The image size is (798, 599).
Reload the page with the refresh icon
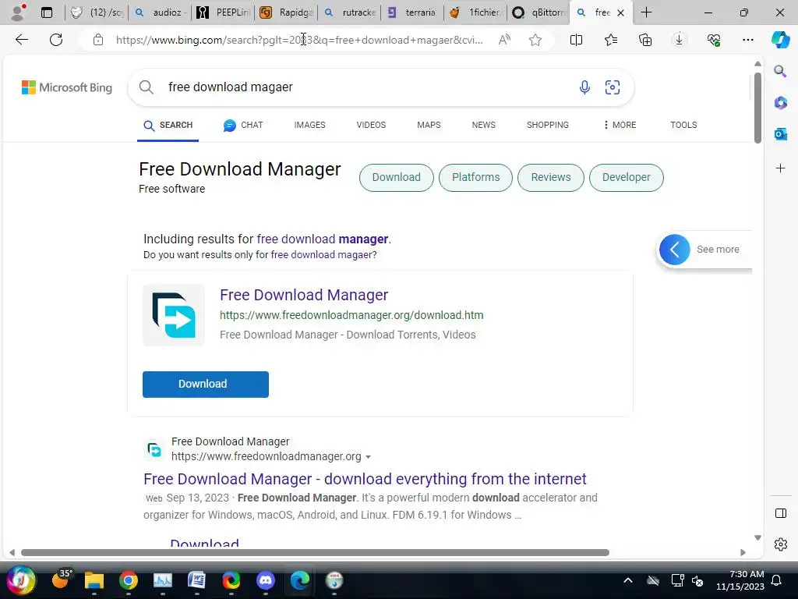[56, 40]
